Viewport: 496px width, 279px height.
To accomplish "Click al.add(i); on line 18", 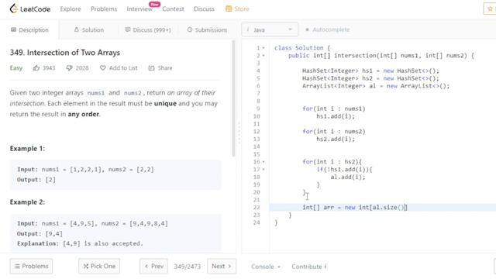I will 348,177.
